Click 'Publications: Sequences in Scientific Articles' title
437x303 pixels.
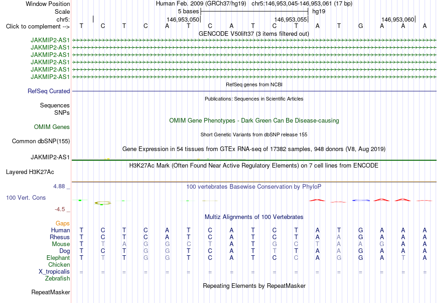[x=254, y=99]
